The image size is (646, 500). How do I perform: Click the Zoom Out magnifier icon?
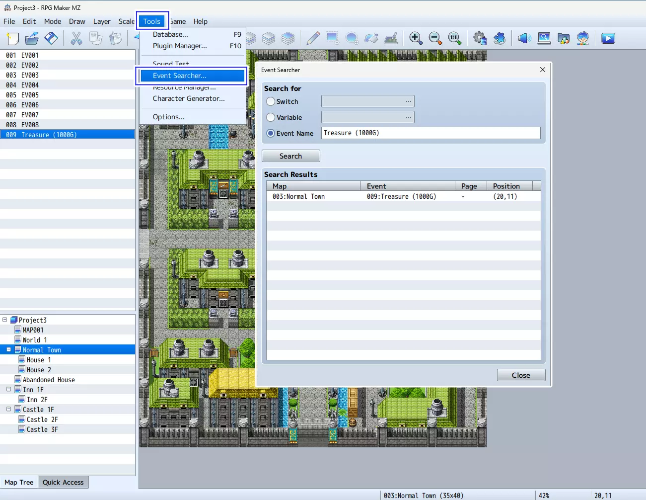click(435, 38)
